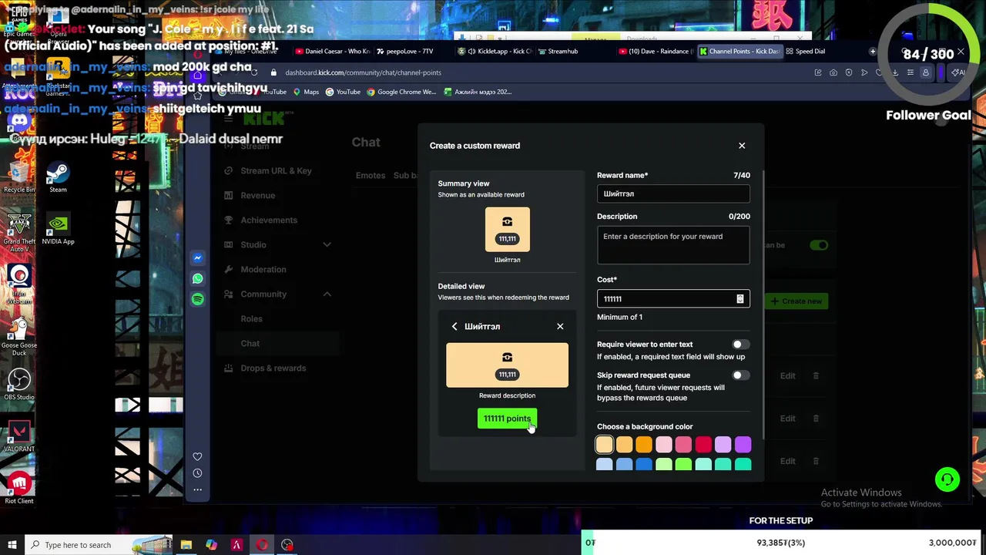Select the vivid purple background color
This screenshot has height=555, width=986.
click(743, 445)
